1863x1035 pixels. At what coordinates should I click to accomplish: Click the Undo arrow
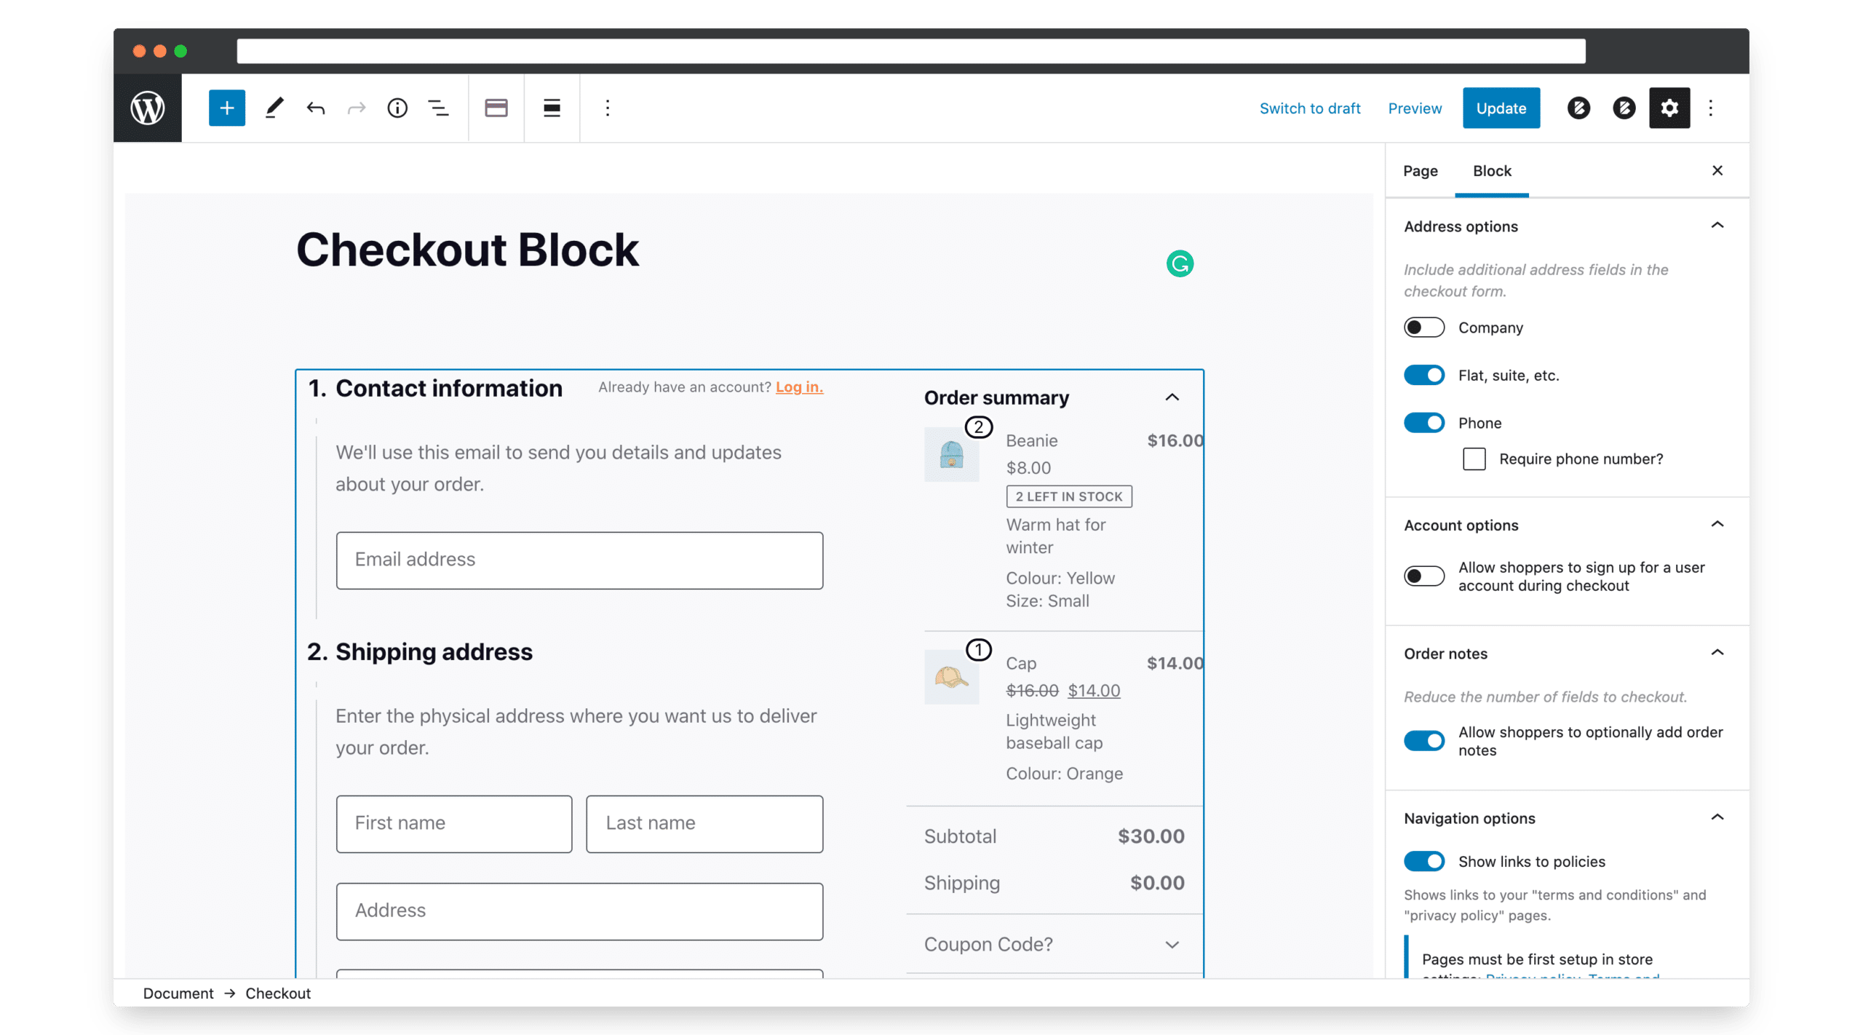316,108
